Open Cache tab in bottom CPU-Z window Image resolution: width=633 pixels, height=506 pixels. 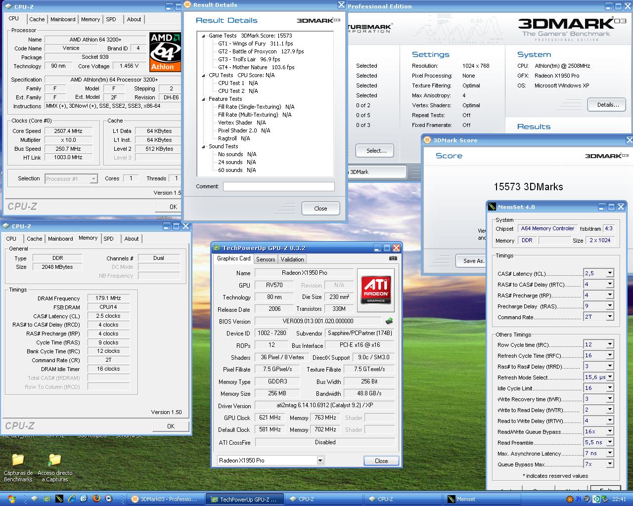click(x=34, y=239)
